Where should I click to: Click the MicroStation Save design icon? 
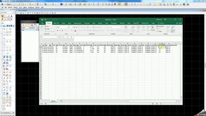[160, 4]
